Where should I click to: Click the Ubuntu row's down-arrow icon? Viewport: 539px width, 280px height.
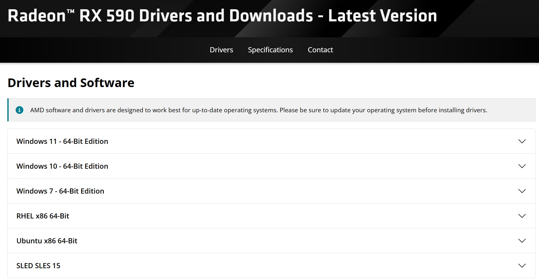pyautogui.click(x=522, y=241)
